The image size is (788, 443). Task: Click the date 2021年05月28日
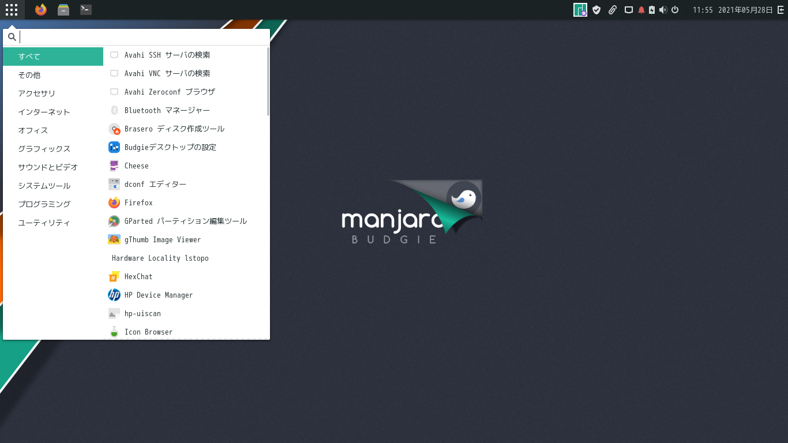pos(745,10)
